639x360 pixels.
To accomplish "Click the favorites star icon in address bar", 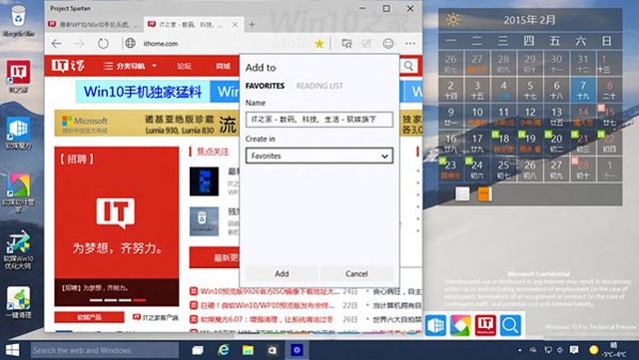I will (x=319, y=44).
